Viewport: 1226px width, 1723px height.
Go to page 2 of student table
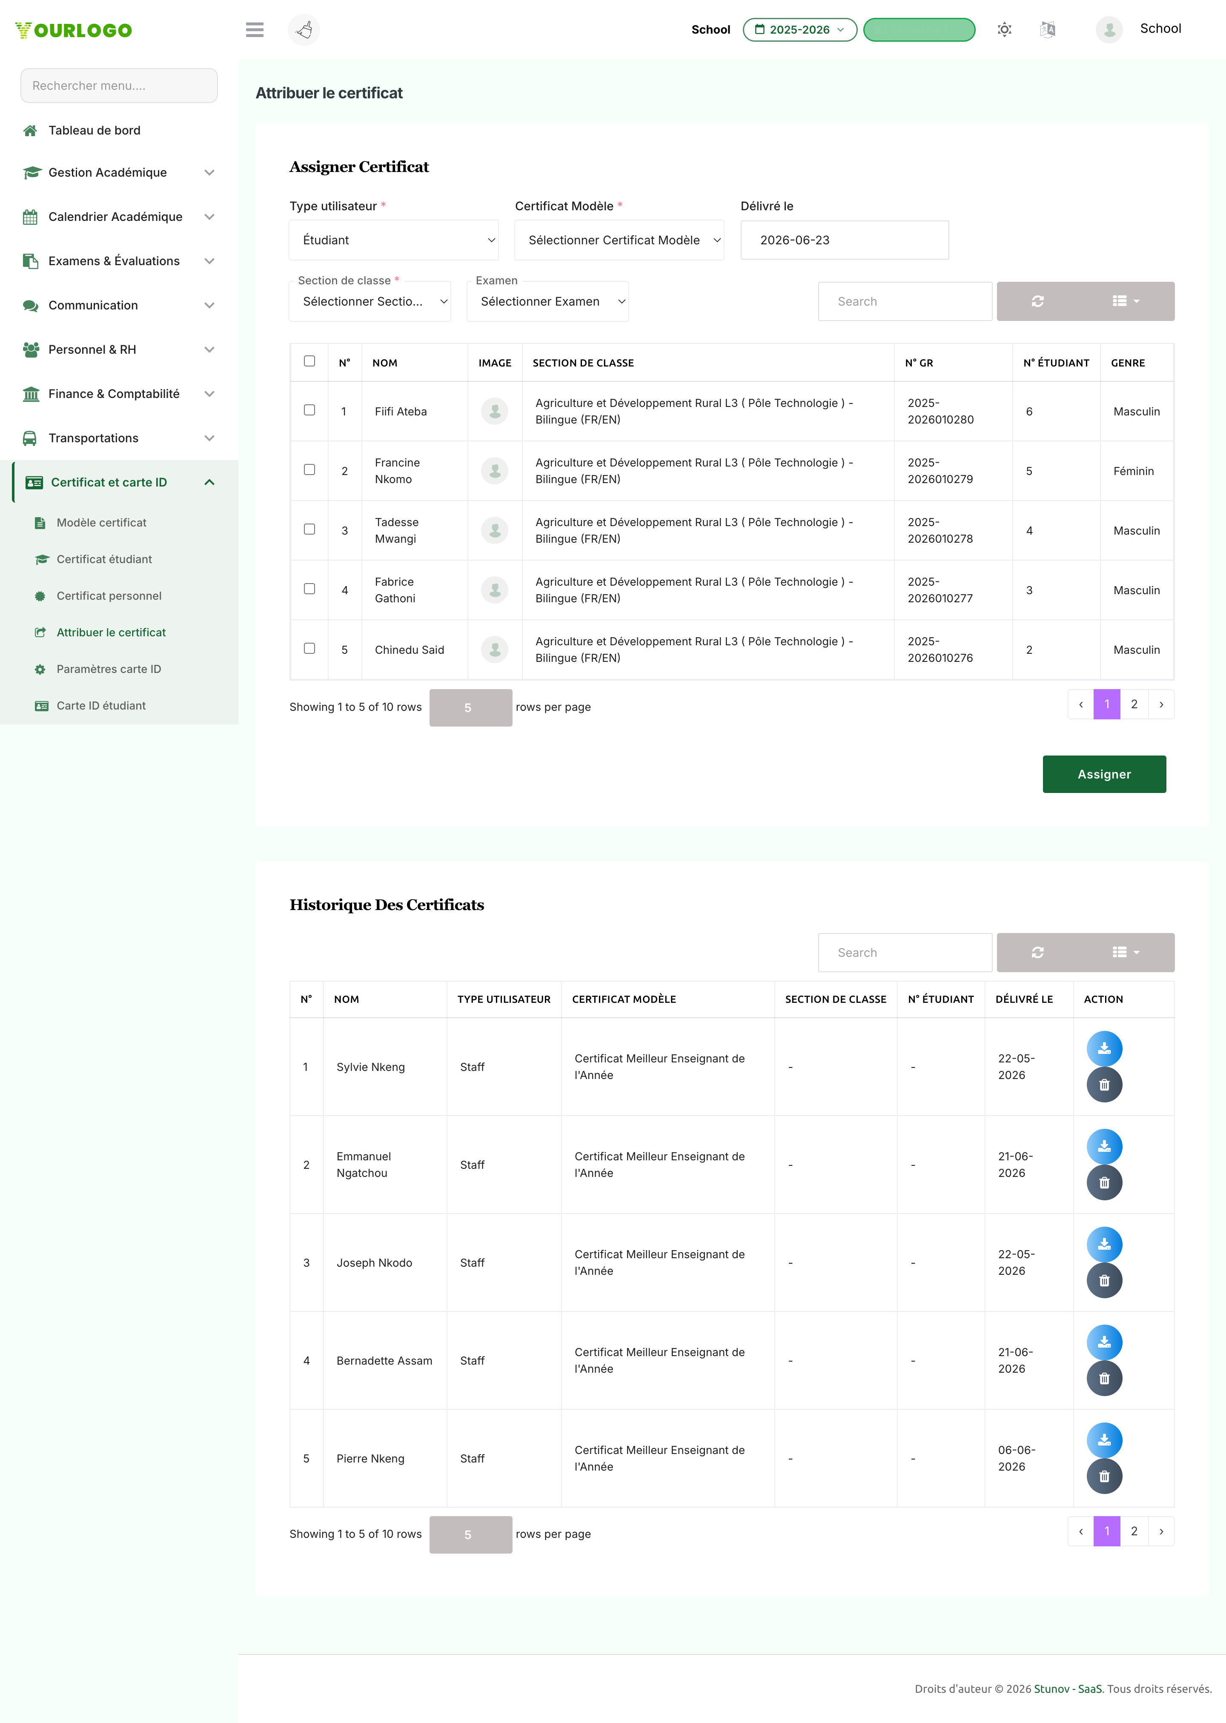click(1134, 704)
